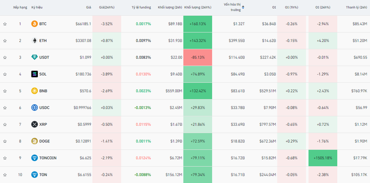Toggle favorite star for BTC row
The image size is (370, 183).
(x=5, y=24)
